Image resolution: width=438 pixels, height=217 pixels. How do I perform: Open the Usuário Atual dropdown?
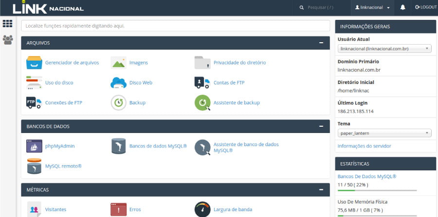(384, 49)
